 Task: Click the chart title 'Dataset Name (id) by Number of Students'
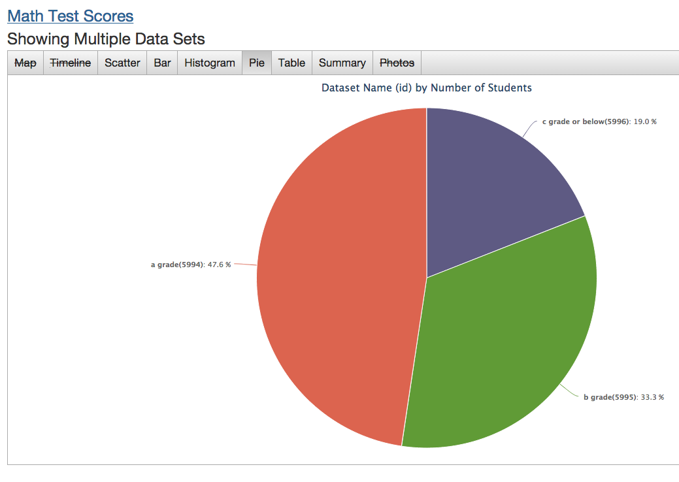pos(426,88)
